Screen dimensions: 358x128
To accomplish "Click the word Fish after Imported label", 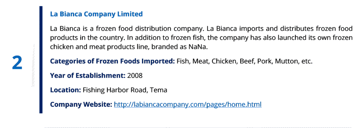I will pyautogui.click(x=183, y=61).
